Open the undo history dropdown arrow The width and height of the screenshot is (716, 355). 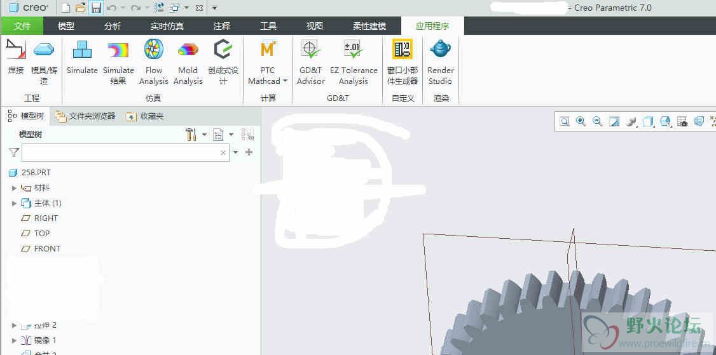[x=122, y=8]
